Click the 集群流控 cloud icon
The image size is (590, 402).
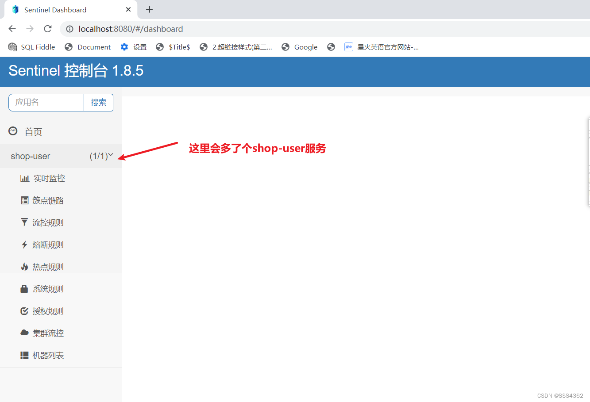24,333
